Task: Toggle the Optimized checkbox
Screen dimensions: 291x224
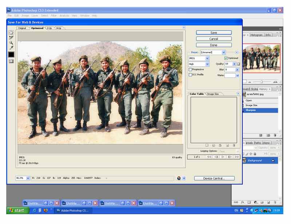Action: coord(226,58)
